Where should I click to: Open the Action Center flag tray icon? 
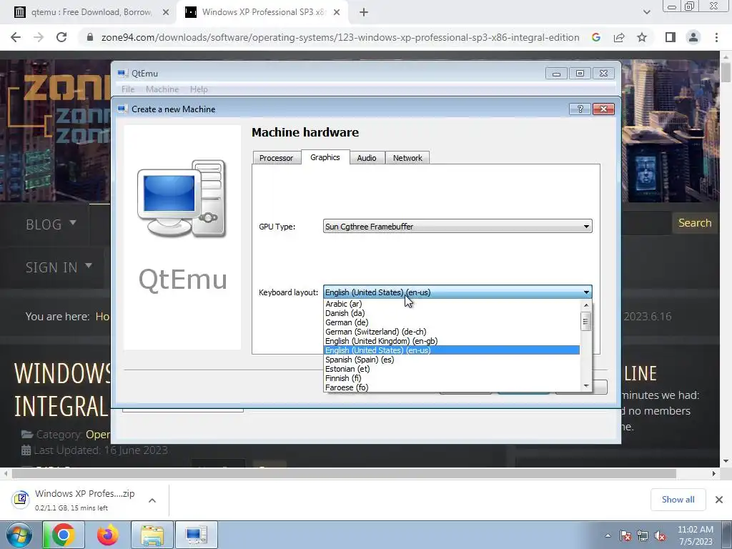pos(625,535)
